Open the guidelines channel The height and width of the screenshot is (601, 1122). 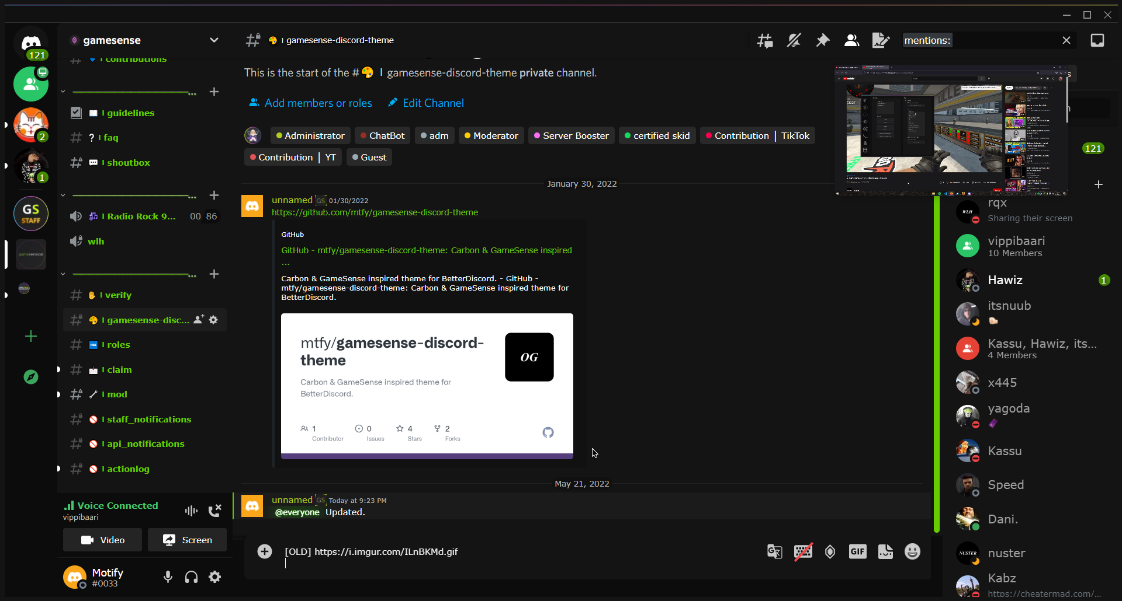click(x=128, y=113)
